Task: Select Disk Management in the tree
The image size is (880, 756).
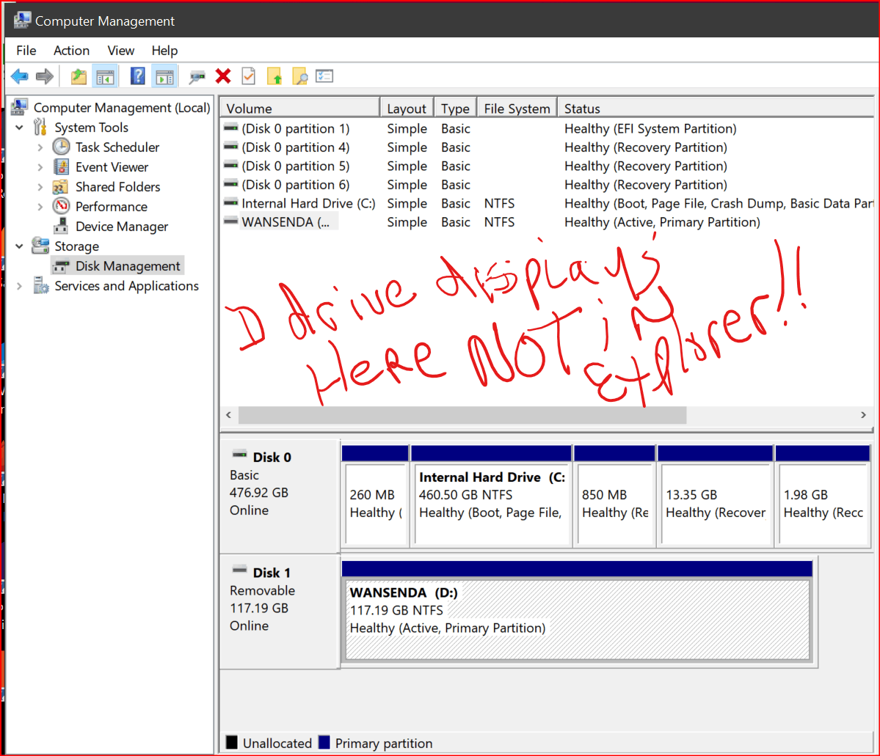Action: [x=118, y=266]
